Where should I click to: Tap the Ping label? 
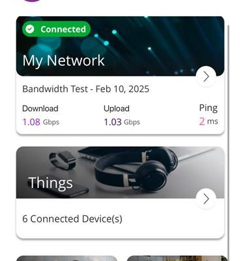coord(208,108)
